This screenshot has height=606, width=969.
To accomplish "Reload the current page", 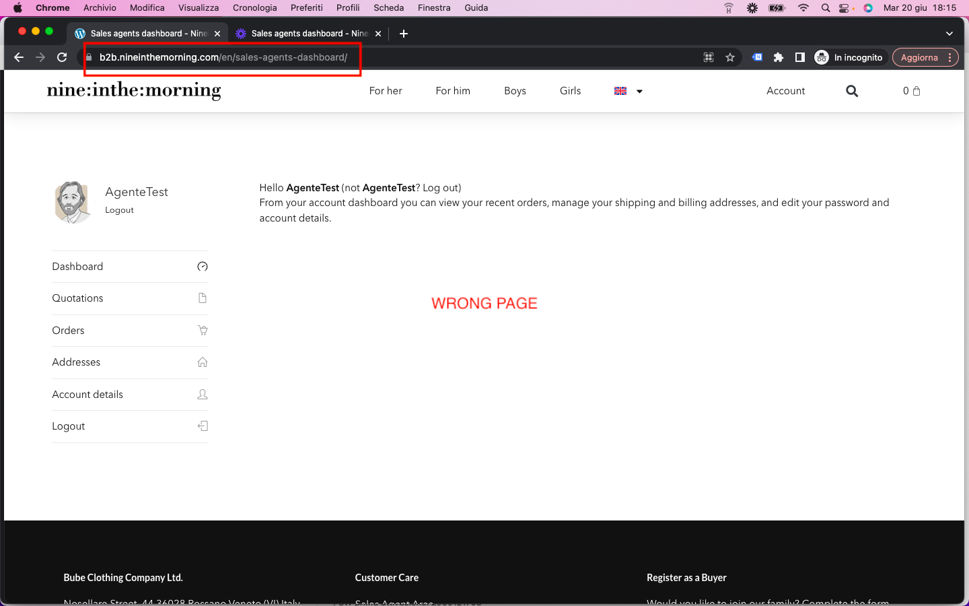I will (62, 57).
